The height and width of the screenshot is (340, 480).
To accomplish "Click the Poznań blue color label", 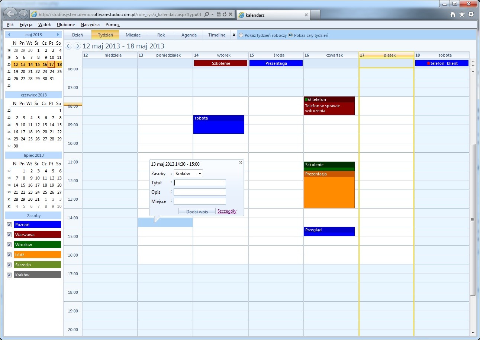I will [38, 225].
